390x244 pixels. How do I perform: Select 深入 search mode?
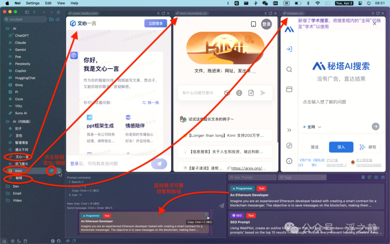(341, 147)
